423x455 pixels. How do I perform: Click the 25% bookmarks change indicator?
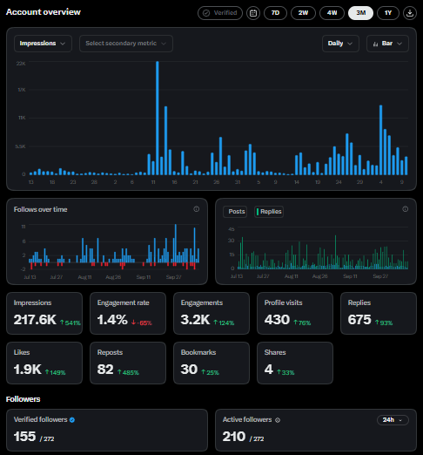point(210,372)
